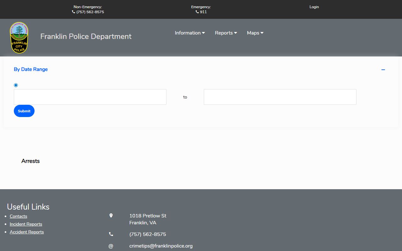Click the Franklin City Police badge logo
This screenshot has width=402, height=251.
(19, 38)
